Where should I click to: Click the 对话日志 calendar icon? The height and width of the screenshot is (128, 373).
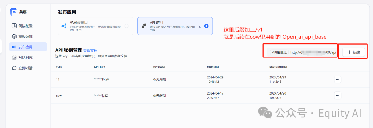[14, 58]
